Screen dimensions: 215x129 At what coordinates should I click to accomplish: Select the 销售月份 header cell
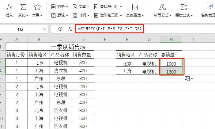tap(17, 55)
